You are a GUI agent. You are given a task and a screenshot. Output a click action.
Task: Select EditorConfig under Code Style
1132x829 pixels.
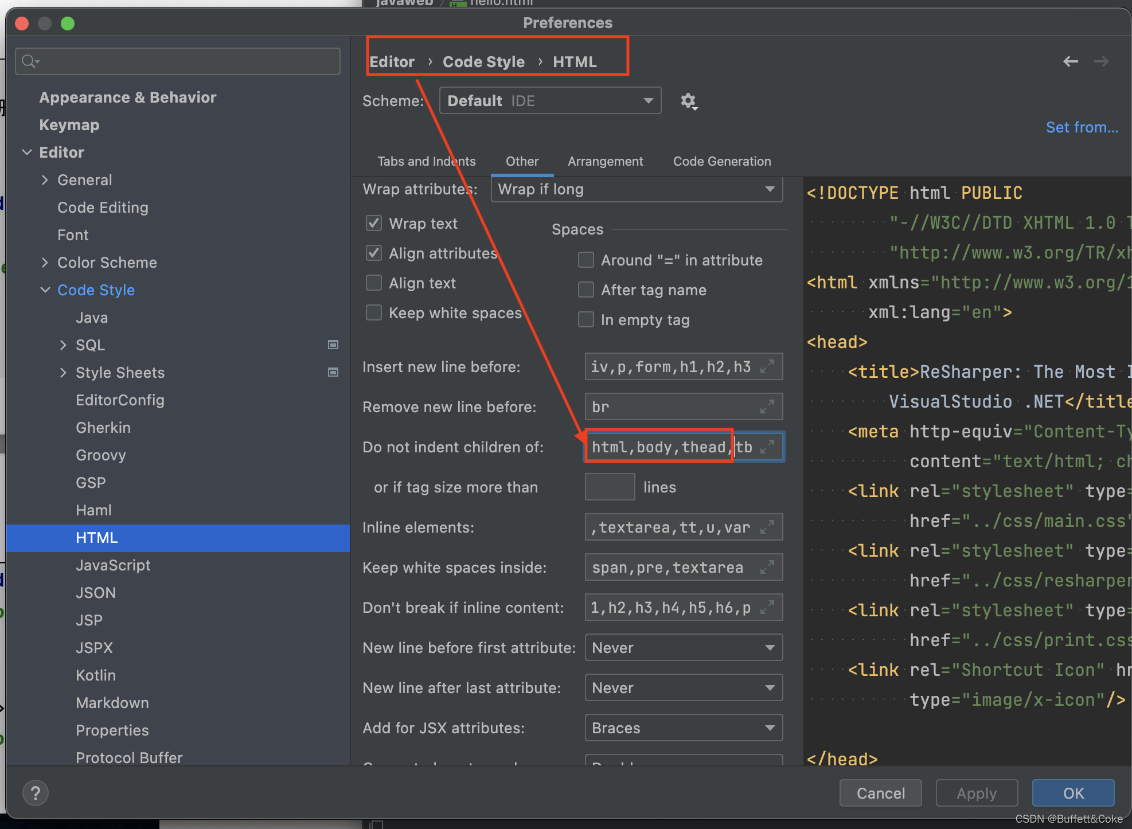tap(120, 400)
